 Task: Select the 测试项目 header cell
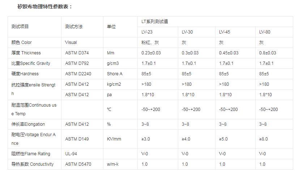tap(20, 27)
